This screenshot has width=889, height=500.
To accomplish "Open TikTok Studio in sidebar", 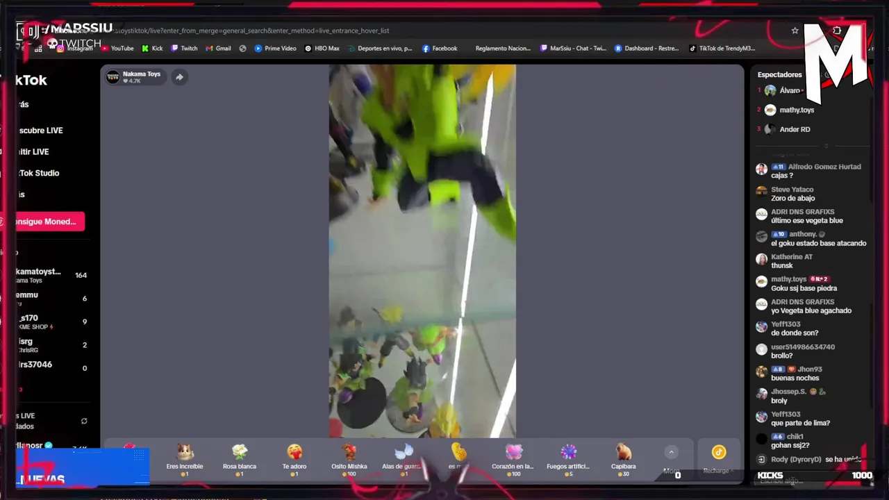I will pos(38,173).
